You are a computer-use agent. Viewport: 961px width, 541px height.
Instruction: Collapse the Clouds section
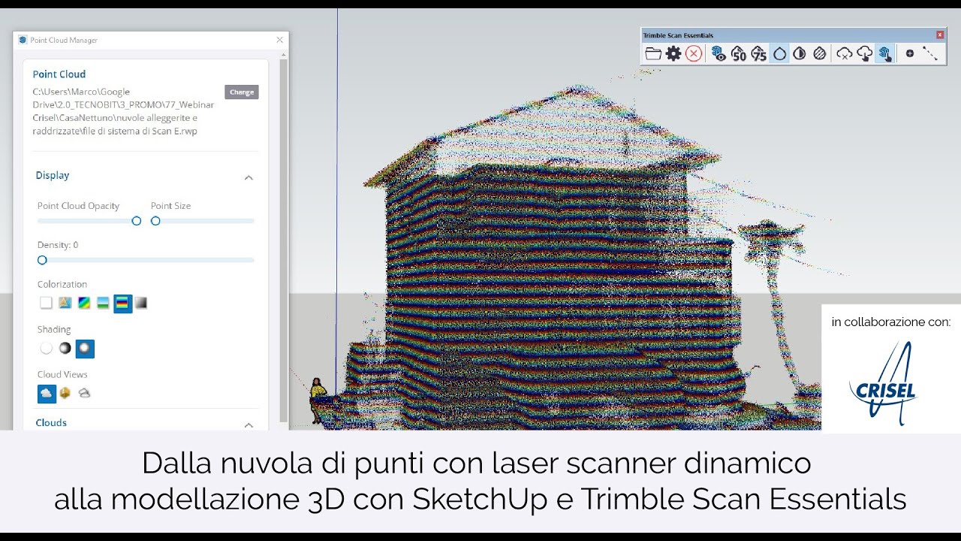coord(249,425)
